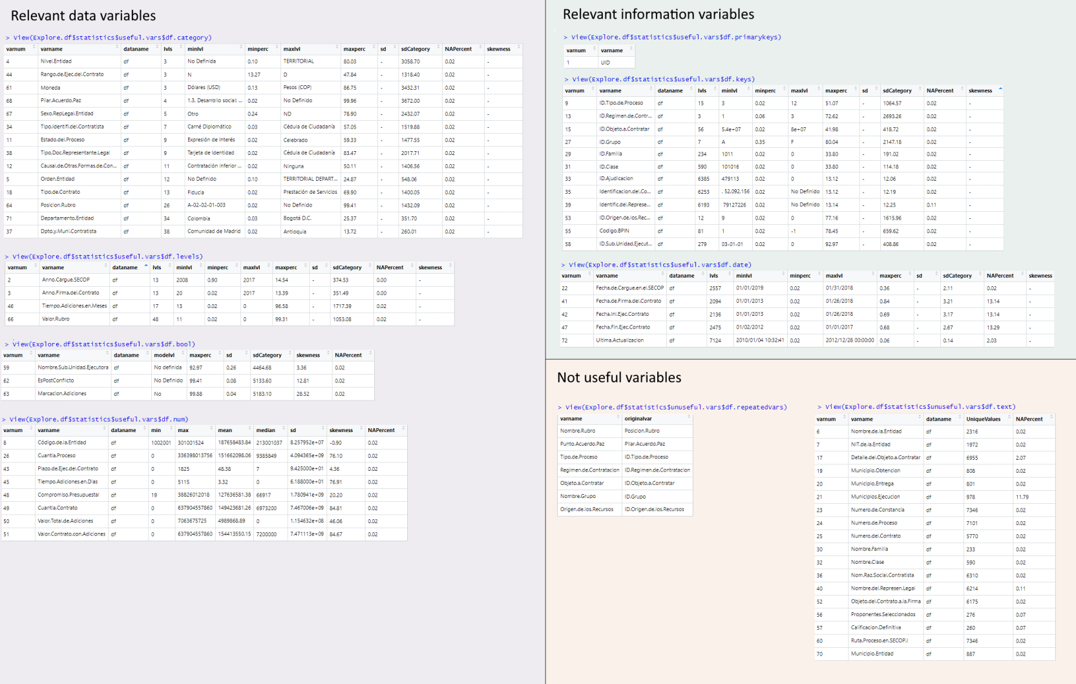Click modelvl header in df.bool table

(x=164, y=355)
